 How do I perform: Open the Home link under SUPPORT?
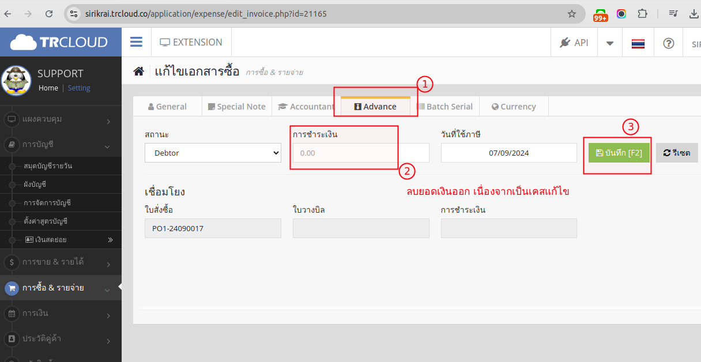48,88
